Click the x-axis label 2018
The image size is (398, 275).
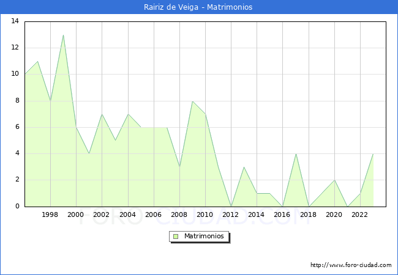(309, 215)
